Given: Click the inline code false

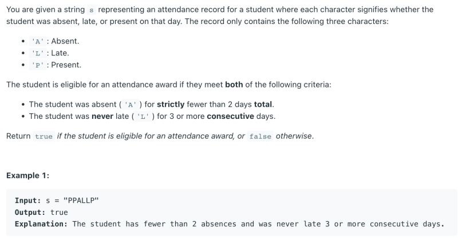Looking at the screenshot, I should (x=260, y=137).
